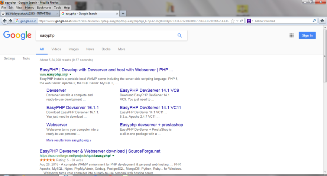This screenshot has width=327, height=176.
Task: Open the Devserver sitelink
Action: point(56,90)
